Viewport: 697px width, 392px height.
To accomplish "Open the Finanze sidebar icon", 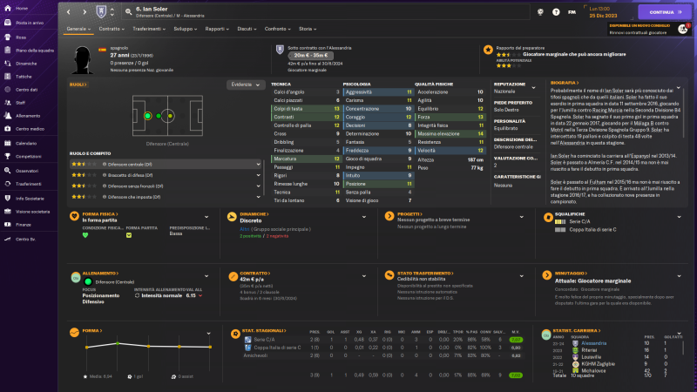I will coord(8,225).
